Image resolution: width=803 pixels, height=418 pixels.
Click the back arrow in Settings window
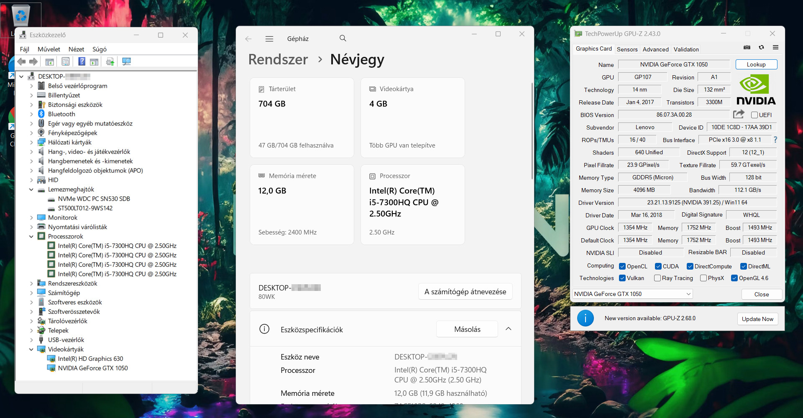pyautogui.click(x=248, y=39)
